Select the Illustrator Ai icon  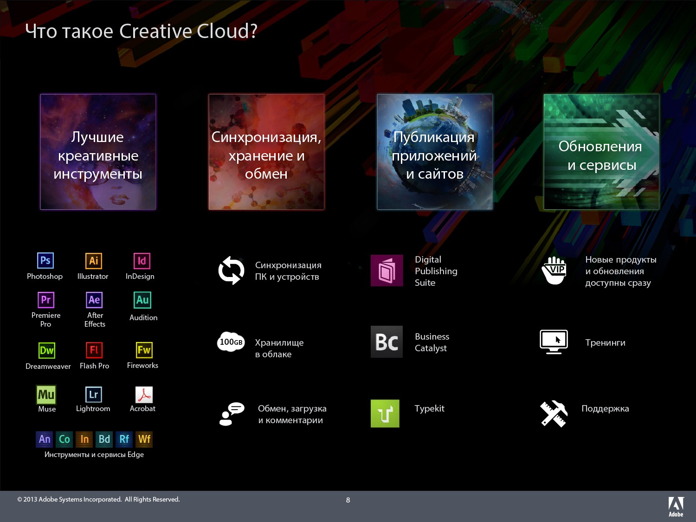pyautogui.click(x=93, y=260)
